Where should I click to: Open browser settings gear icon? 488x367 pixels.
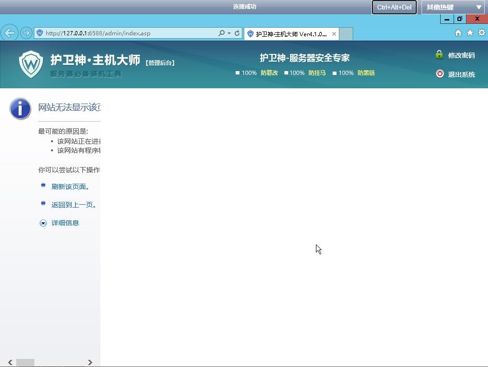pyautogui.click(x=481, y=32)
